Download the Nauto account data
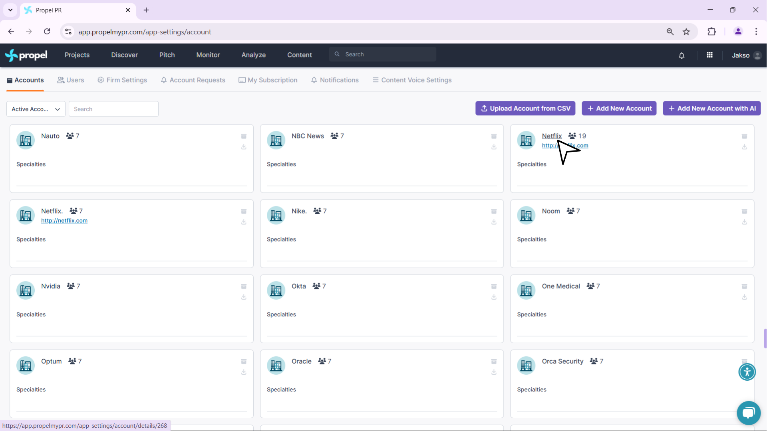 point(244,147)
